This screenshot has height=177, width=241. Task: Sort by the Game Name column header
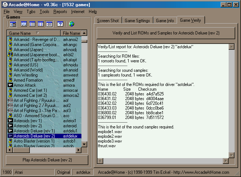34,33
